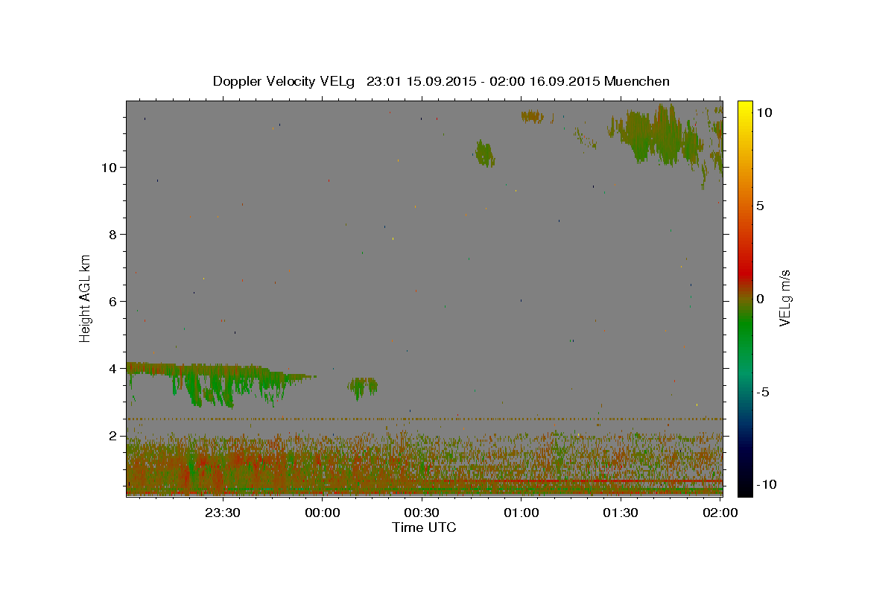The image size is (894, 596).
Task: Click the 00:00 time tick label
Action: [321, 513]
